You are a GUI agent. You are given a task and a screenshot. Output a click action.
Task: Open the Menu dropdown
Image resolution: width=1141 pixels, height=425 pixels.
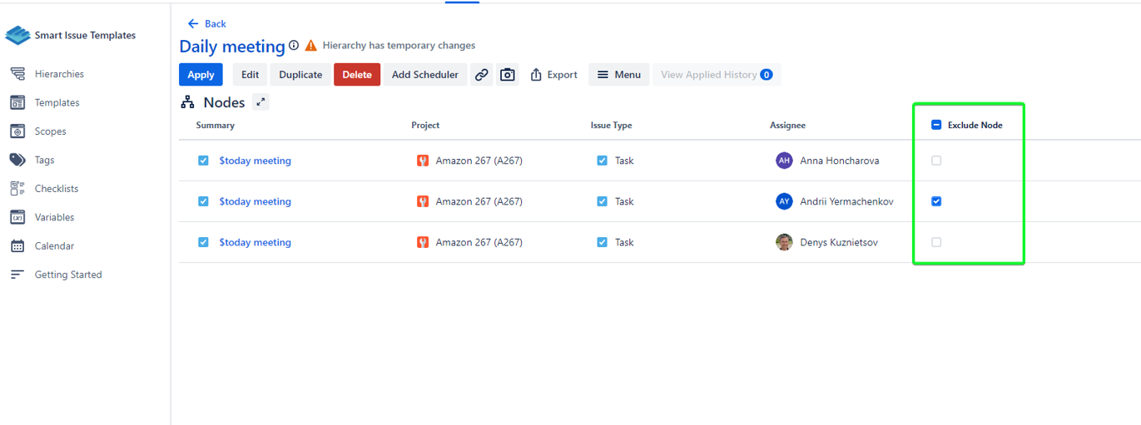click(x=619, y=75)
